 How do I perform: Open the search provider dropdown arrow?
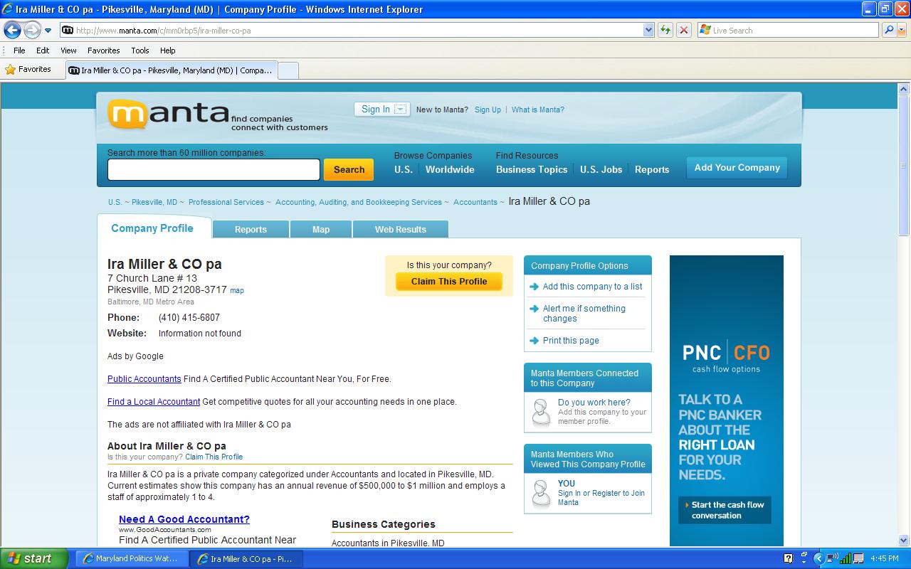pyautogui.click(x=902, y=30)
